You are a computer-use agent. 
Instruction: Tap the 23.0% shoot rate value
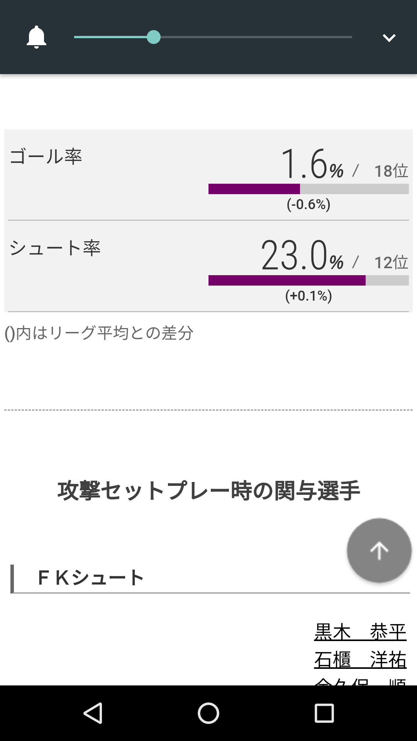pos(302,255)
